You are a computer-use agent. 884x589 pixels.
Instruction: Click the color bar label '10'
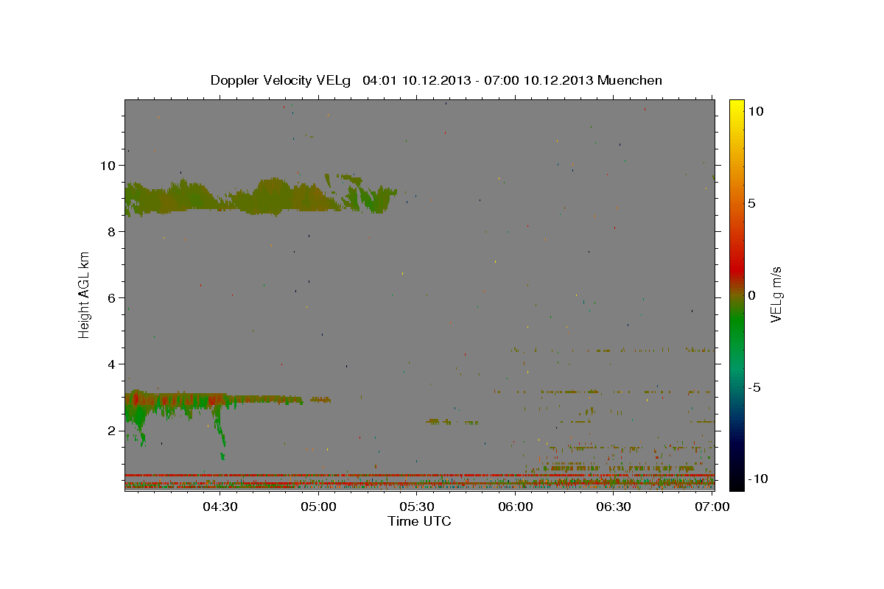pos(755,111)
